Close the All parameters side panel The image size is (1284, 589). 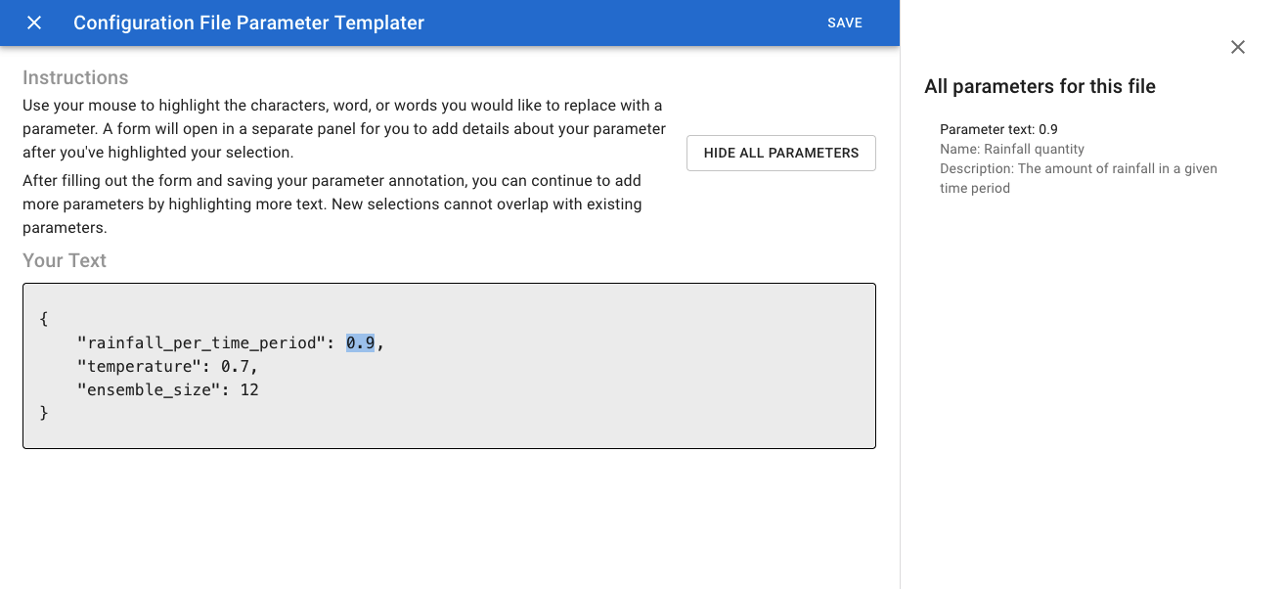pyautogui.click(x=1238, y=47)
